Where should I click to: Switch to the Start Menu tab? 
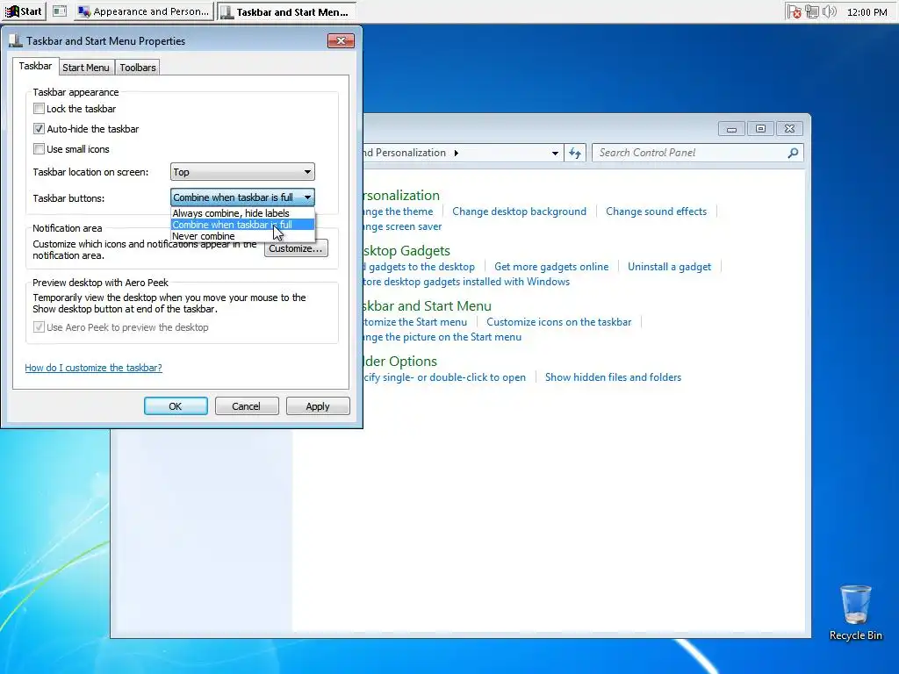click(x=85, y=68)
